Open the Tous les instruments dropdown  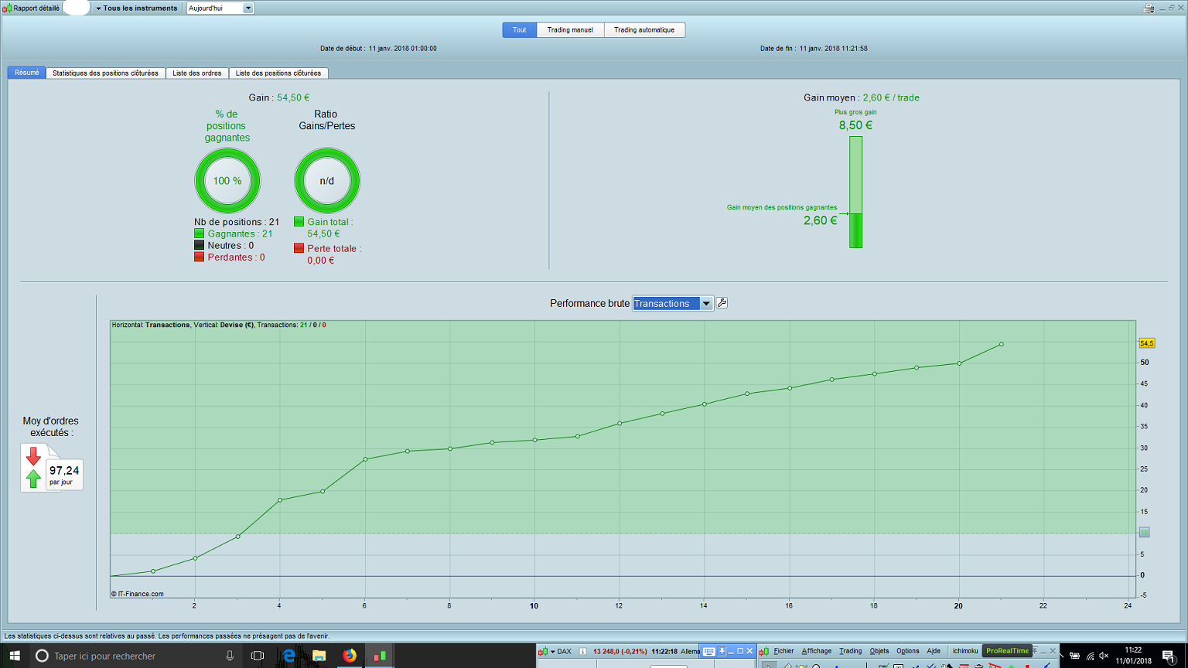[136, 8]
